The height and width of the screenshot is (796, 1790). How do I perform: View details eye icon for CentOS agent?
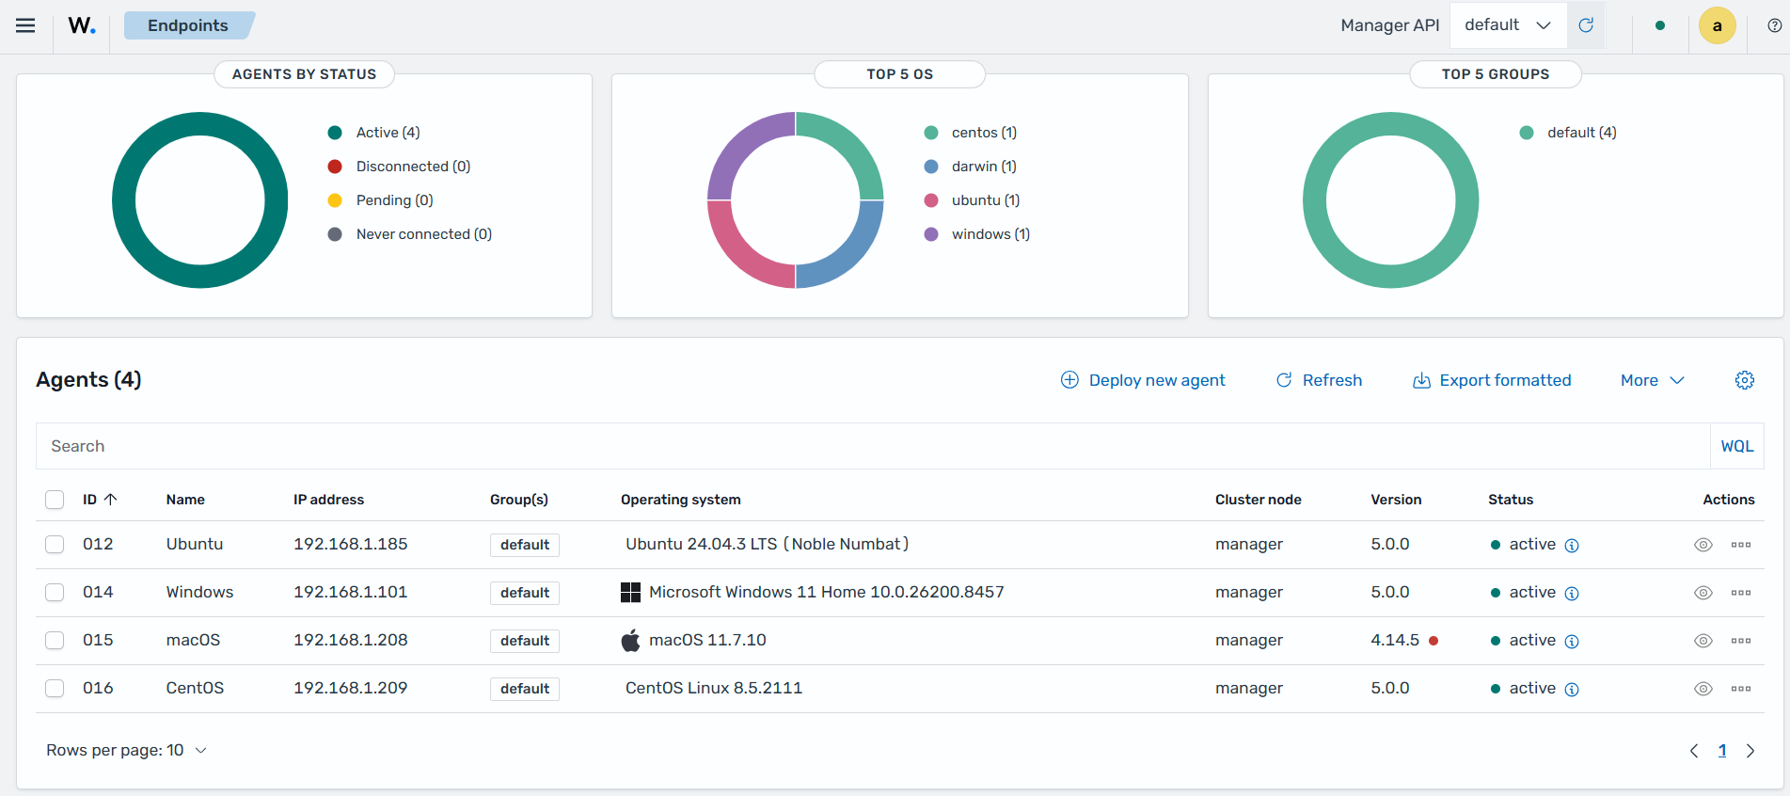[x=1703, y=689]
